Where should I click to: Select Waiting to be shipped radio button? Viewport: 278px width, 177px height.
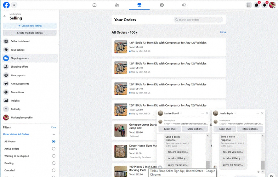tap(53, 156)
